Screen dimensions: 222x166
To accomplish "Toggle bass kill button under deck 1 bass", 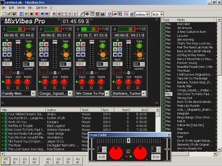I will (x=8, y=88).
